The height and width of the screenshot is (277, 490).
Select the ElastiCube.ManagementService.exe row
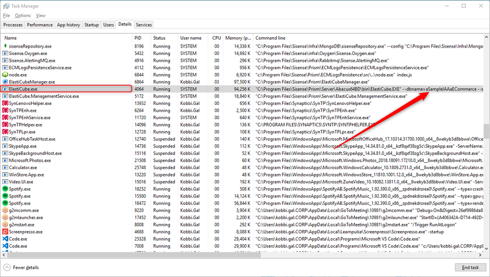click(x=44, y=96)
